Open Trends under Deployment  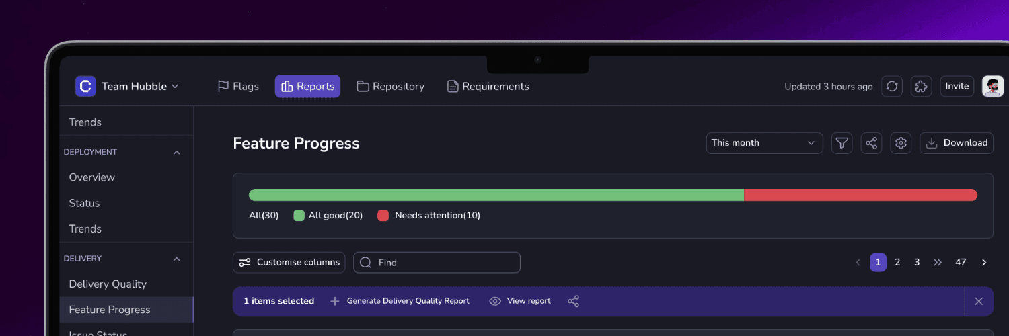(x=85, y=228)
